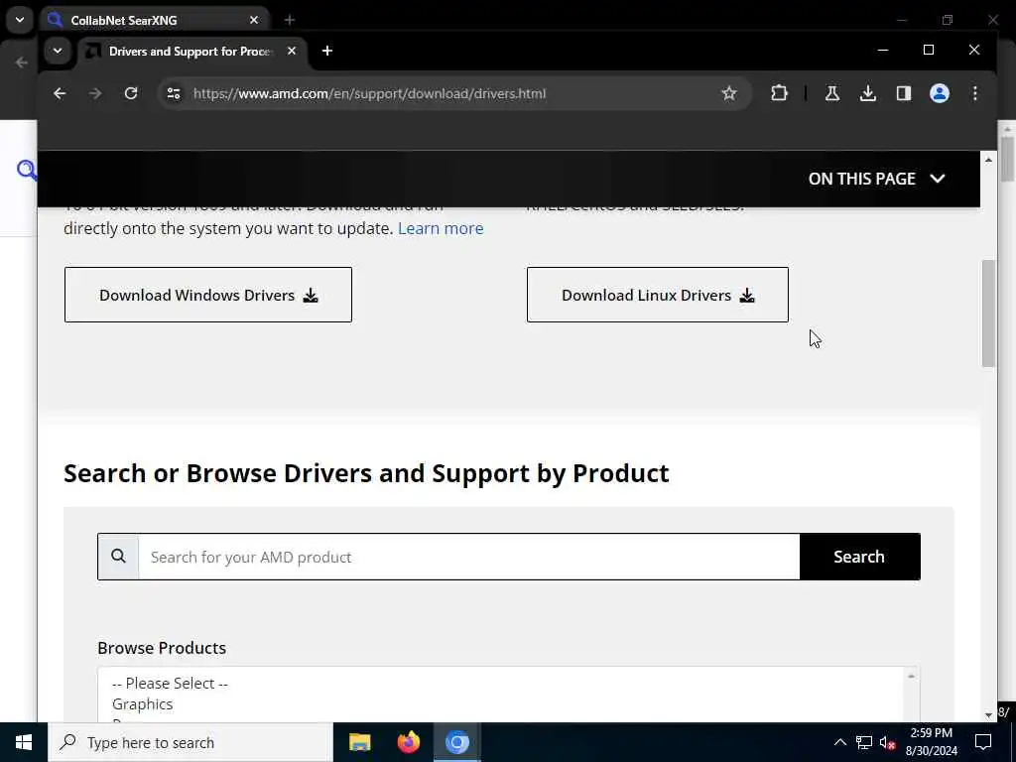Follow the Learn more link
Viewport: 1016px width, 762px height.
pos(441,228)
